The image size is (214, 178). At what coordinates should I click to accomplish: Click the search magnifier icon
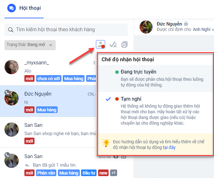click(x=11, y=30)
